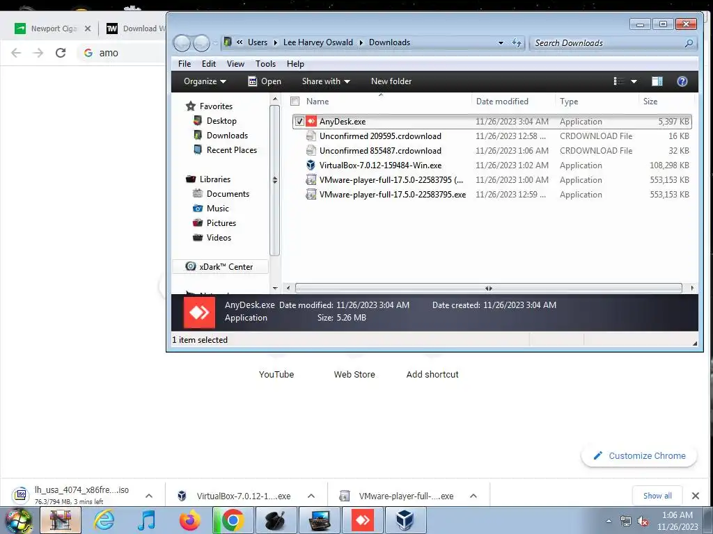Toggle the select-all checkbox by Name

point(295,102)
